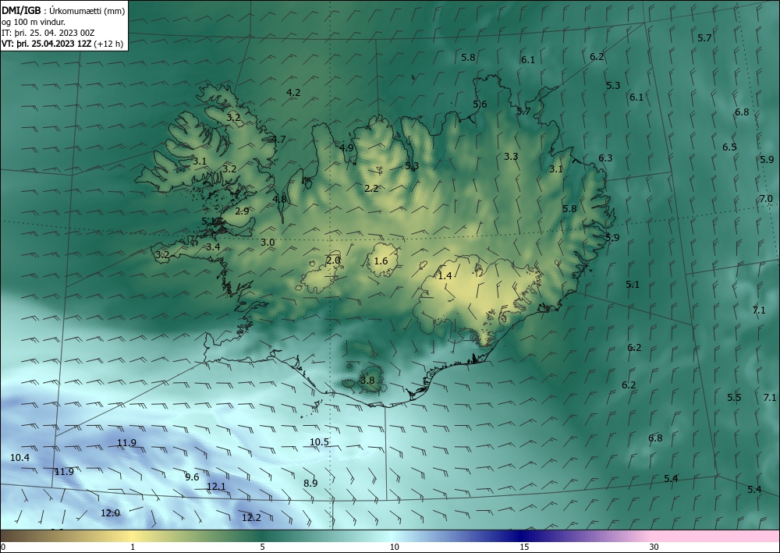Click the 3.8 value on the southern glacier
The width and height of the screenshot is (780, 553).
(x=367, y=381)
